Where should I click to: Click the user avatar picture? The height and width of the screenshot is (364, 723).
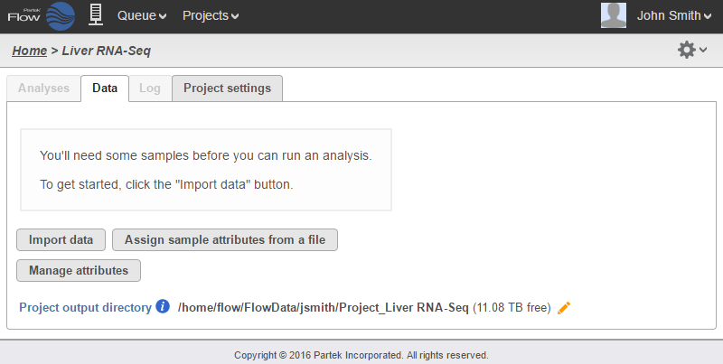(x=614, y=15)
